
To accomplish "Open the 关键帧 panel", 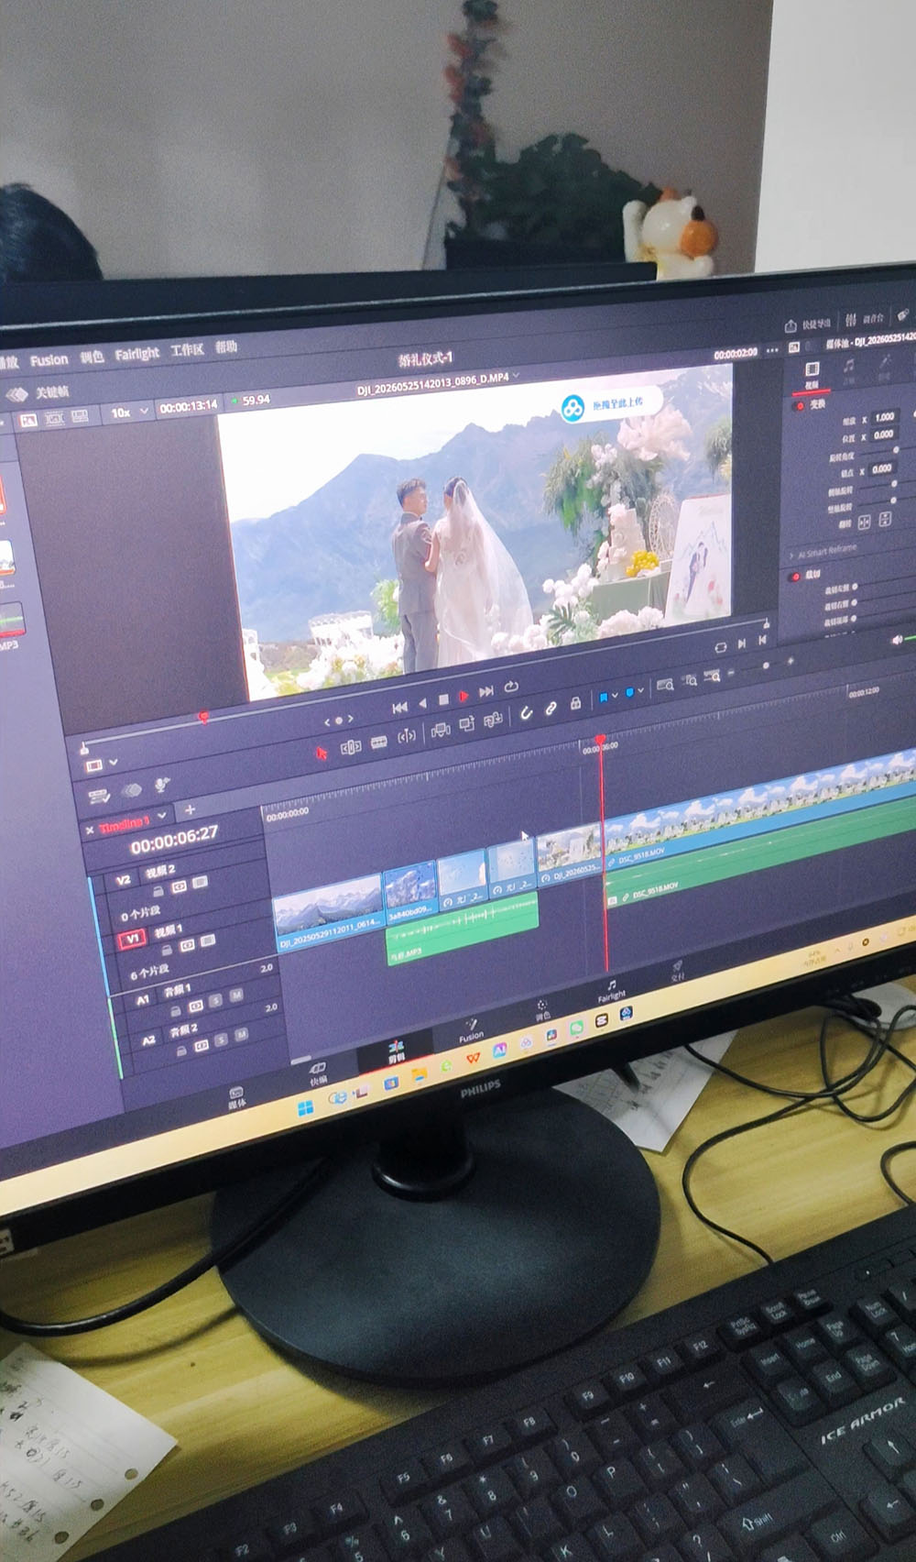I will [40, 393].
